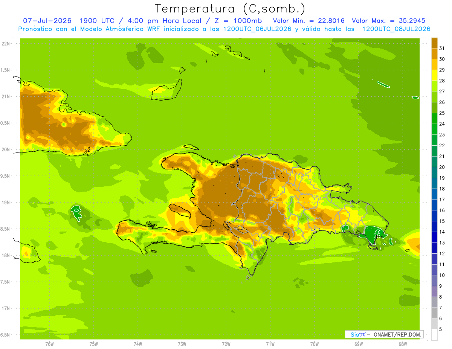Viewport: 452px width, 349px height.
Task: Click the "21N" latitude label
Action: tap(5, 96)
